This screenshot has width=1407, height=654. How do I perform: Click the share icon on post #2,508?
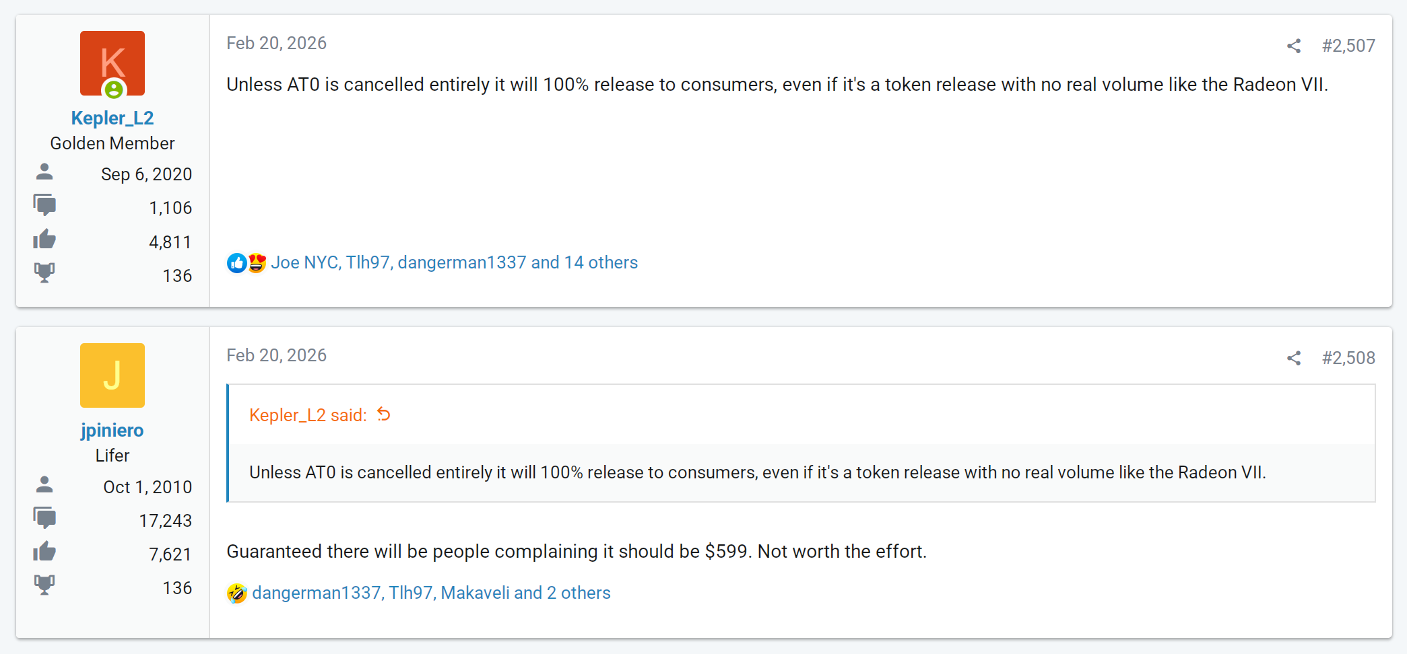click(1293, 358)
